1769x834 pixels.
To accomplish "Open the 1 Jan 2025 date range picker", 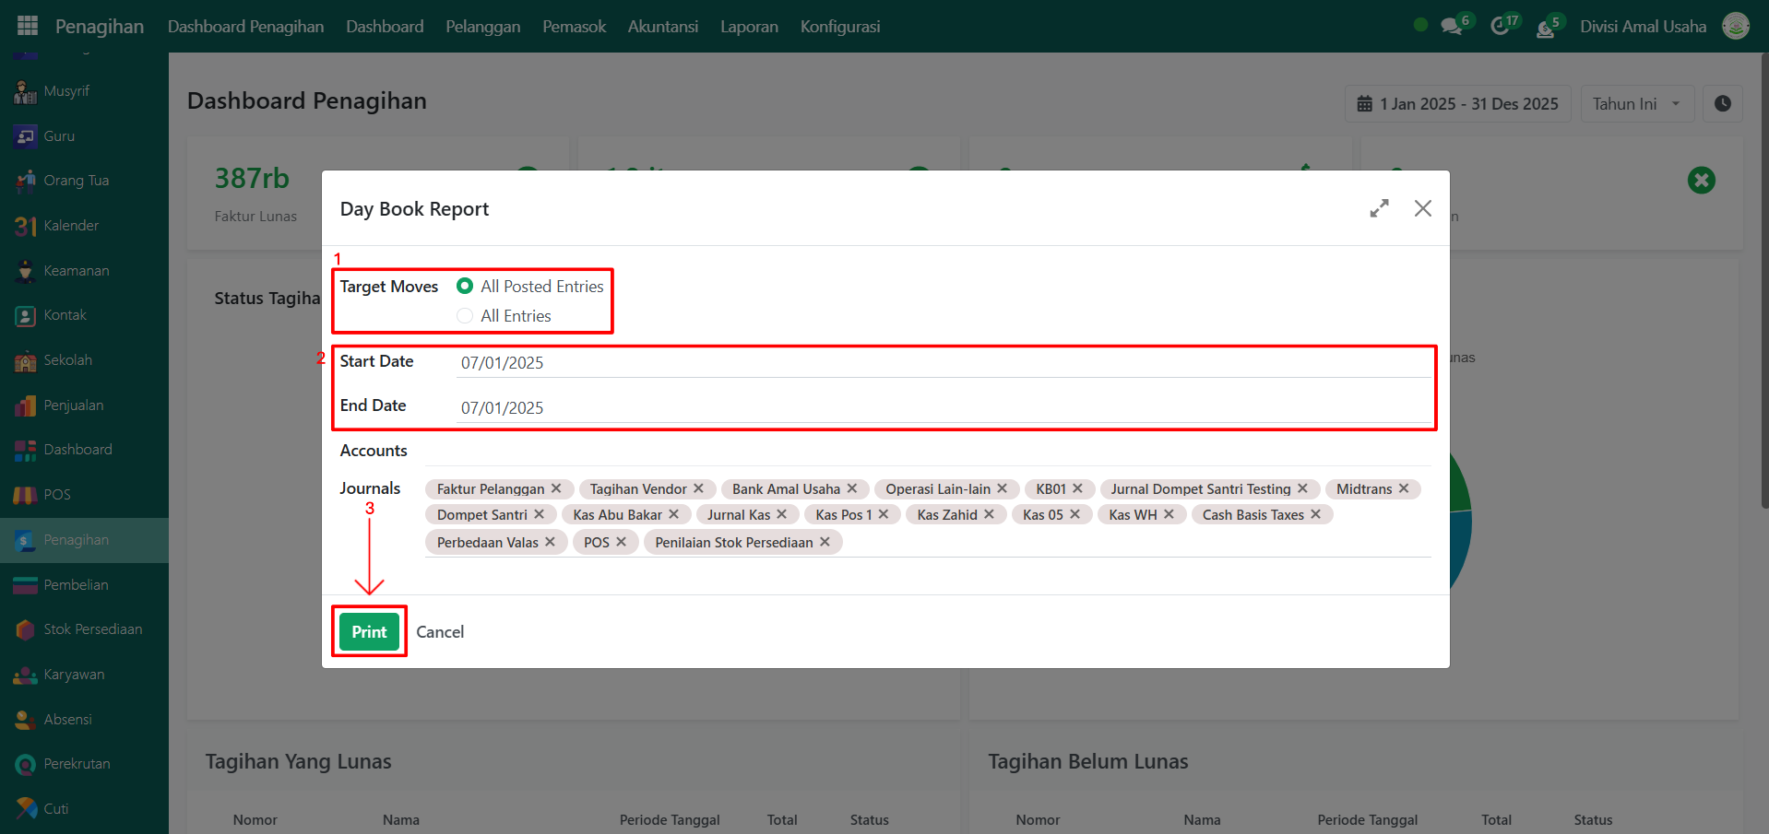I will [x=1457, y=104].
